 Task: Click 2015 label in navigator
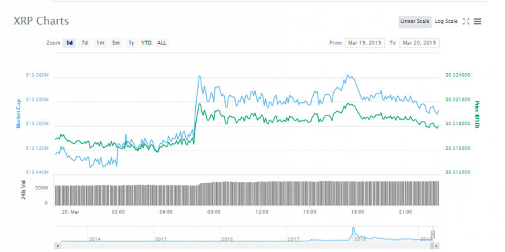click(161, 239)
